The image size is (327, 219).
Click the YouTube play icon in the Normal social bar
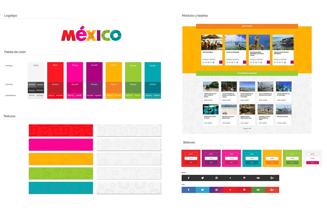point(230,178)
